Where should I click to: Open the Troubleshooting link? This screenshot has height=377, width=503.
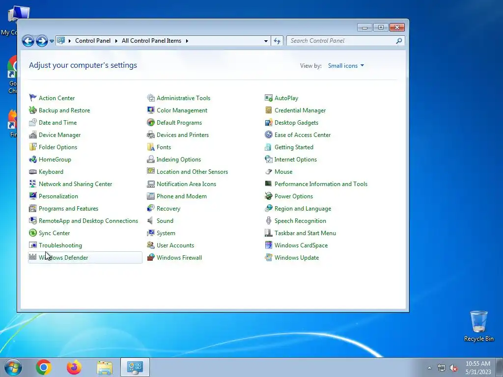[x=60, y=245]
